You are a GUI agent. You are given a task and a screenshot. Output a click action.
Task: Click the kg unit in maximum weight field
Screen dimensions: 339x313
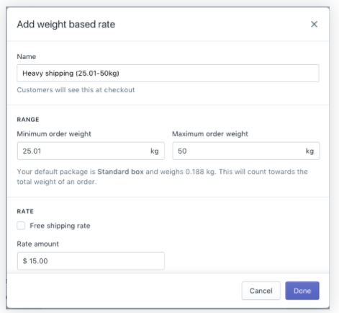pyautogui.click(x=309, y=151)
